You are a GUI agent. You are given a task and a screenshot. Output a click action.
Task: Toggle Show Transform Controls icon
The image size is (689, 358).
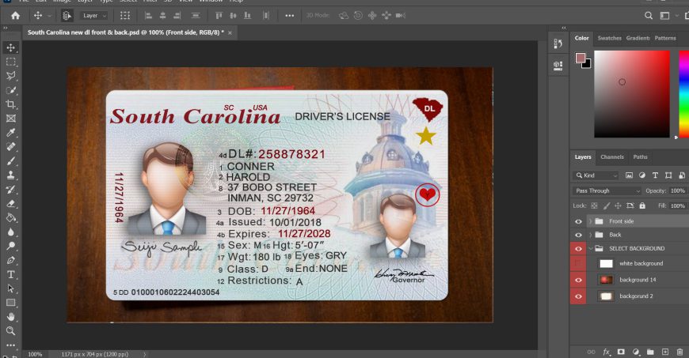tap(125, 16)
